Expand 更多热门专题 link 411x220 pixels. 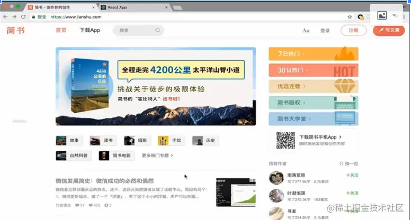tap(157, 155)
